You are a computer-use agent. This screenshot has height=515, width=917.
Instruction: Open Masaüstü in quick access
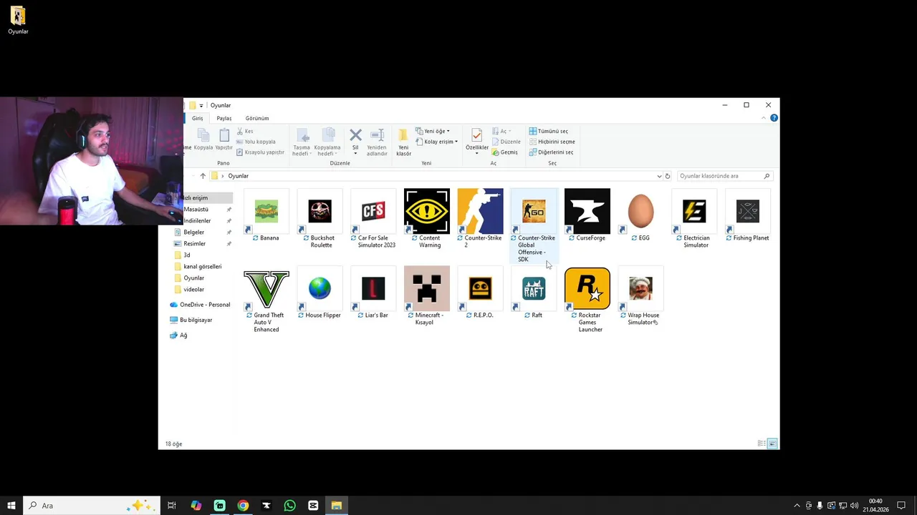196,210
